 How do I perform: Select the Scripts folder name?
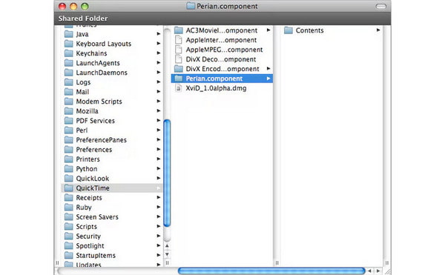coord(87,227)
